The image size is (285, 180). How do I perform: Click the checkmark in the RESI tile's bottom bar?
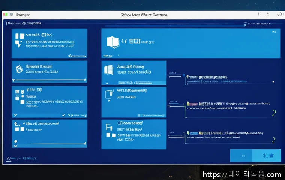click(x=63, y=115)
